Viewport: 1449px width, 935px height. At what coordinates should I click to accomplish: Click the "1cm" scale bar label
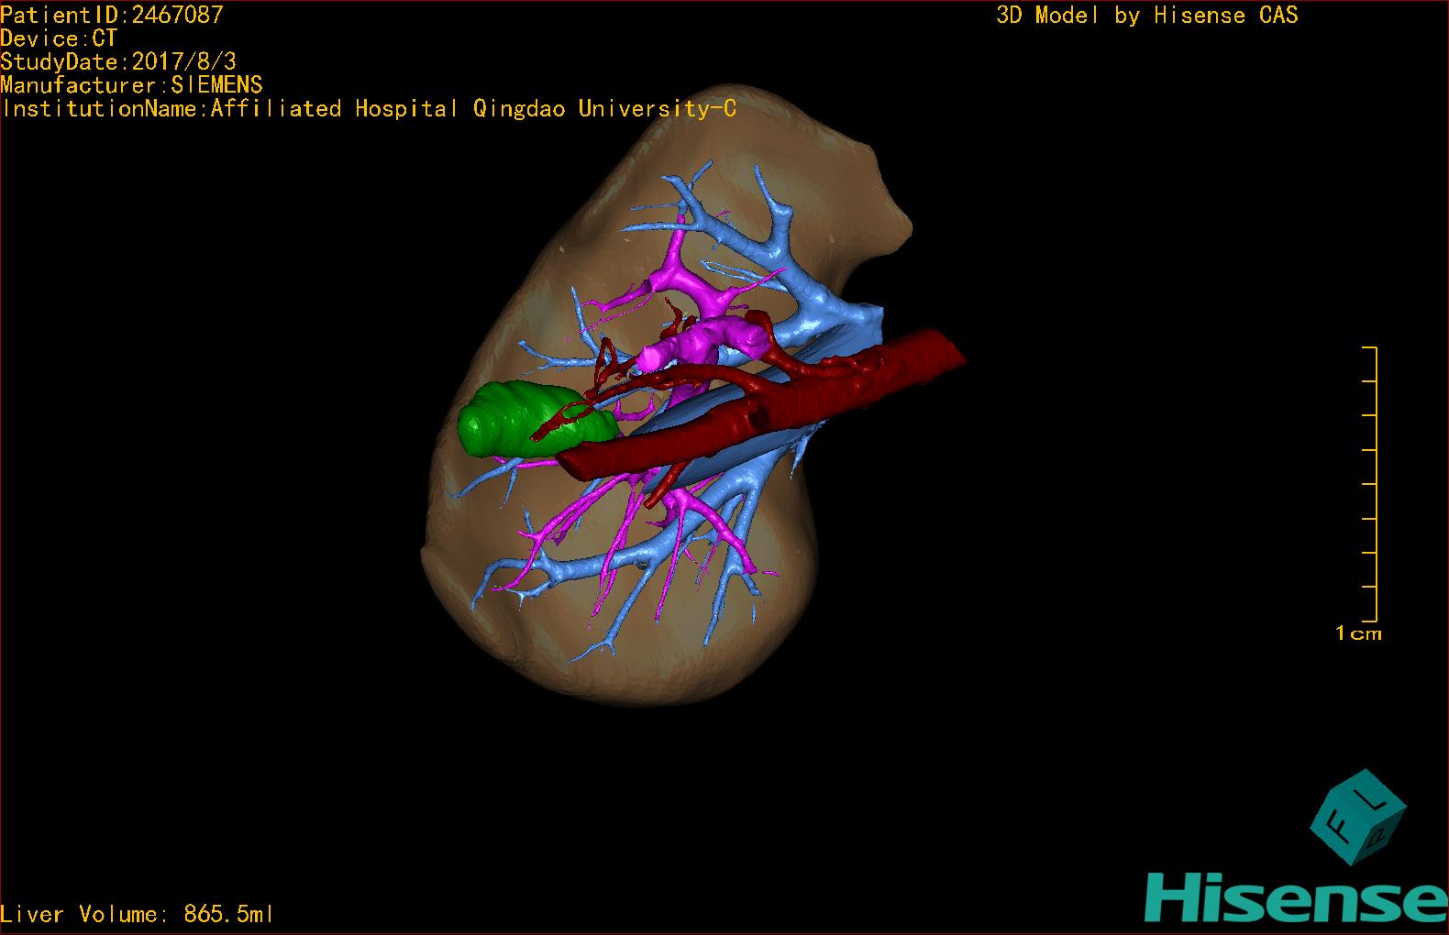coord(1358,633)
